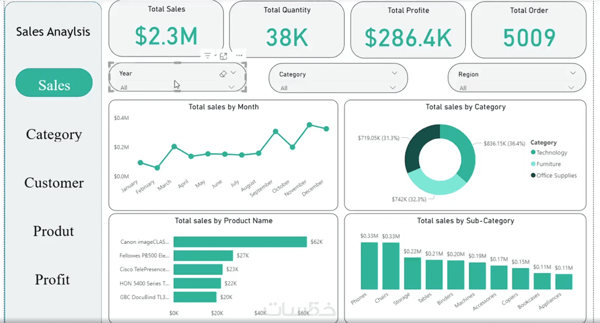Collapse the Region slicer header chevron
The width and height of the screenshot is (600, 323).
[573, 73]
